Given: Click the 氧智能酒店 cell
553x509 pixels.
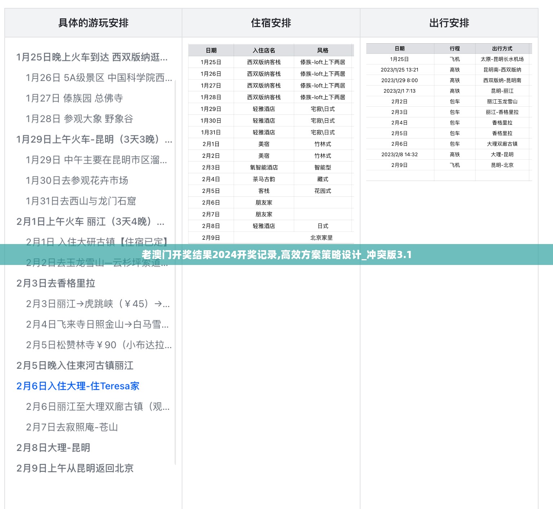Looking at the screenshot, I should point(264,168).
